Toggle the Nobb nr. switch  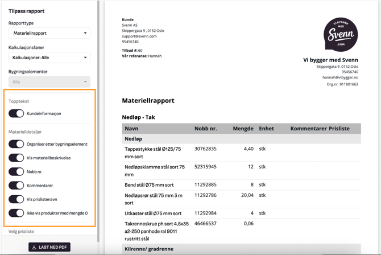(16, 171)
